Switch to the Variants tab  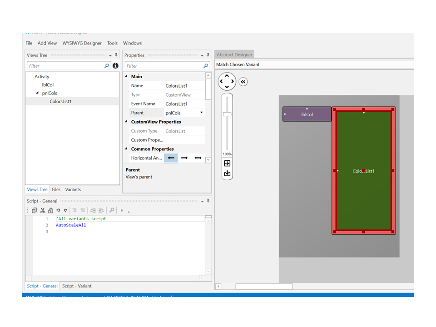click(x=73, y=189)
